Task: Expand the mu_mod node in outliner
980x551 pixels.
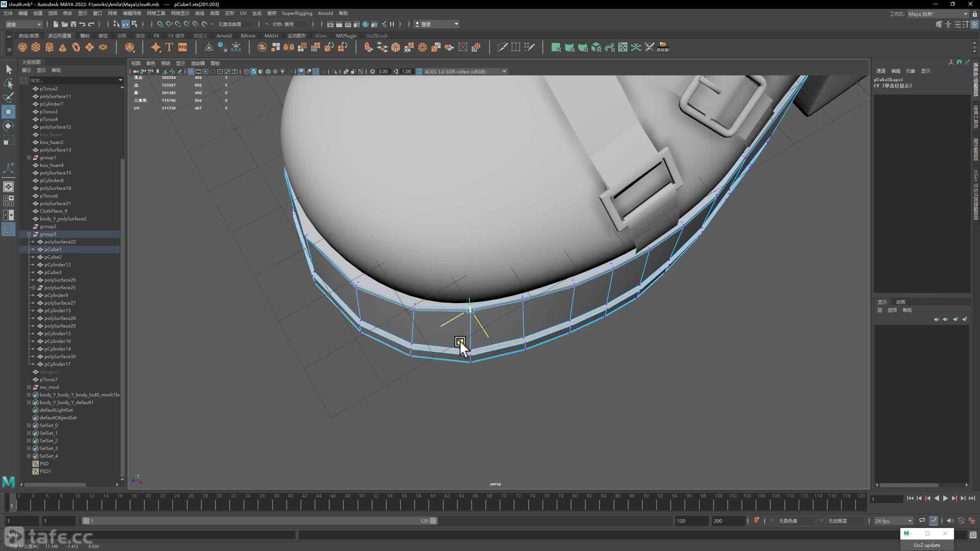Action: point(29,387)
